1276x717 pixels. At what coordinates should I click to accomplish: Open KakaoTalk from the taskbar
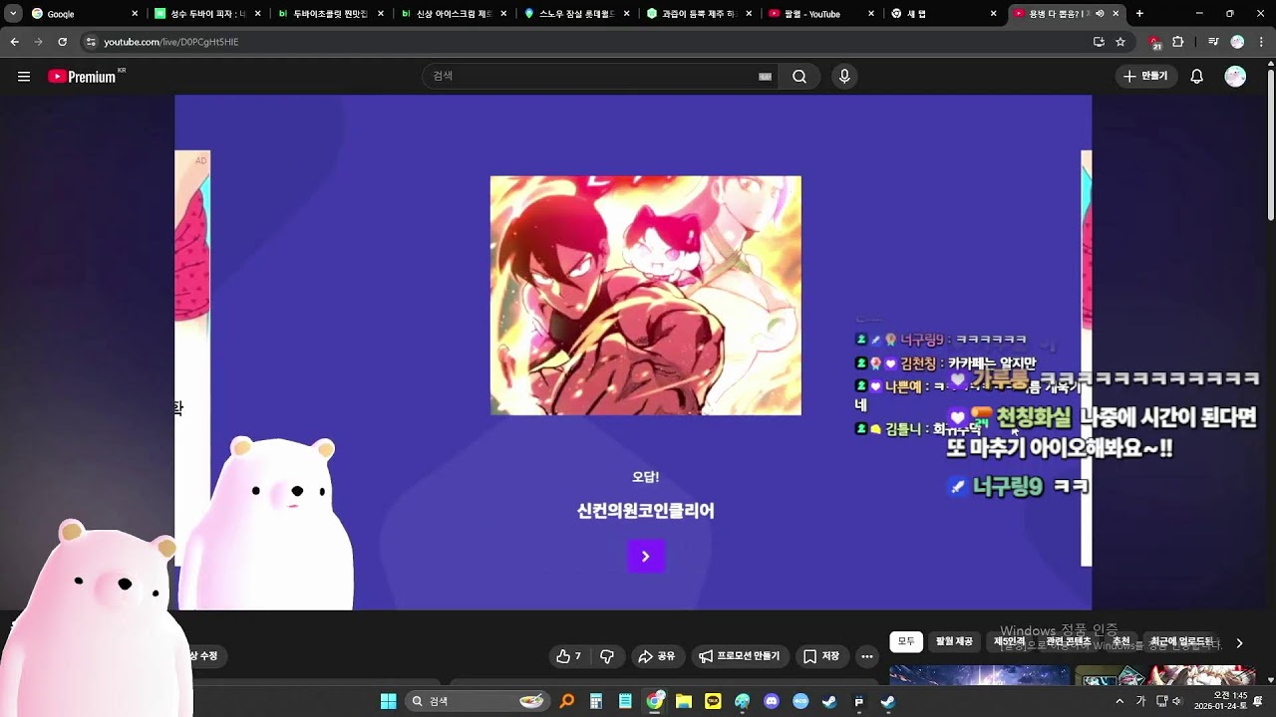(x=713, y=701)
